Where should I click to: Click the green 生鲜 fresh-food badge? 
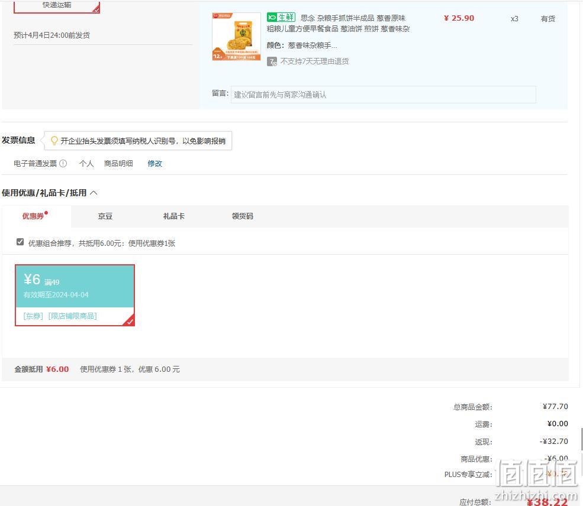click(x=281, y=17)
